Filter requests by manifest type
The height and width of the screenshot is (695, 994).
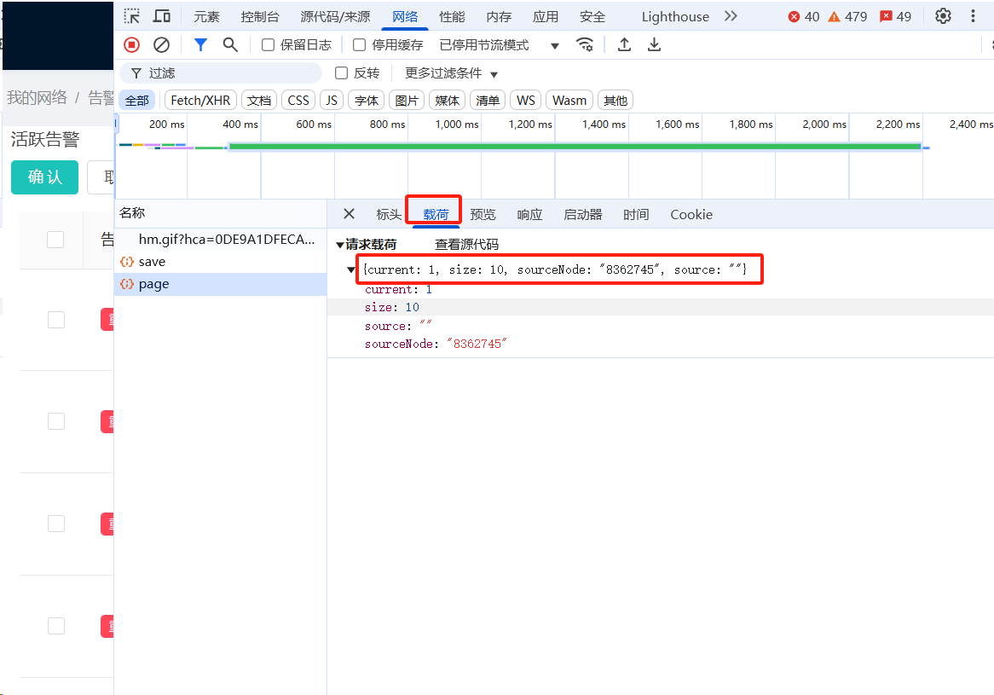tap(488, 100)
